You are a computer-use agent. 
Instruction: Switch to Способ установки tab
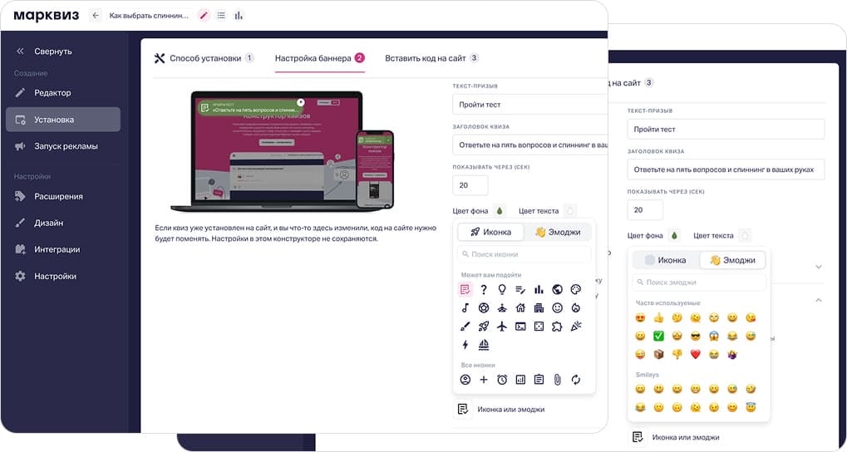pos(204,58)
